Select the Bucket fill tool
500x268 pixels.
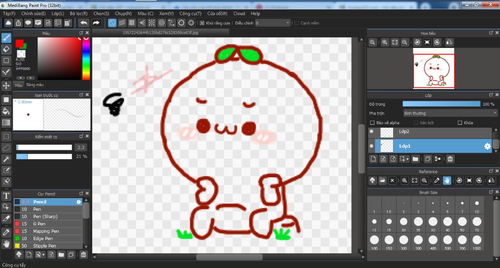[x=6, y=111]
